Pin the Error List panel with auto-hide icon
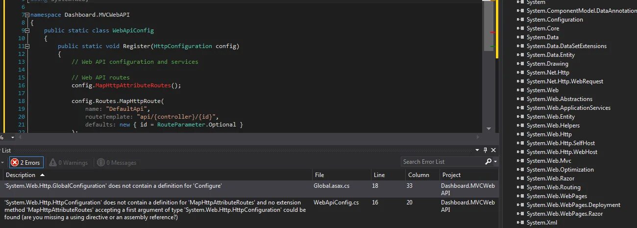 pos(486,150)
